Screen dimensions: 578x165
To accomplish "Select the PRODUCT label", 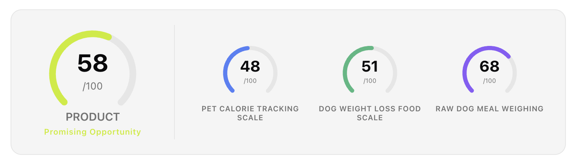I will [93, 117].
